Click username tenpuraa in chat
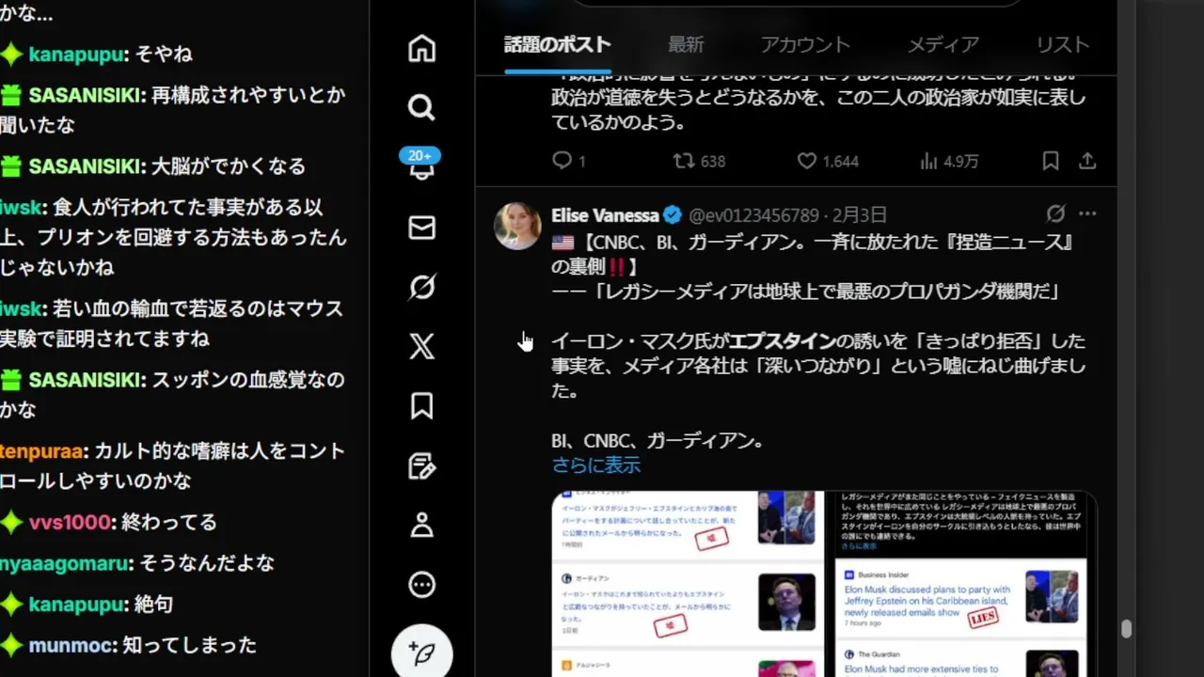The image size is (1204, 677). [42, 451]
